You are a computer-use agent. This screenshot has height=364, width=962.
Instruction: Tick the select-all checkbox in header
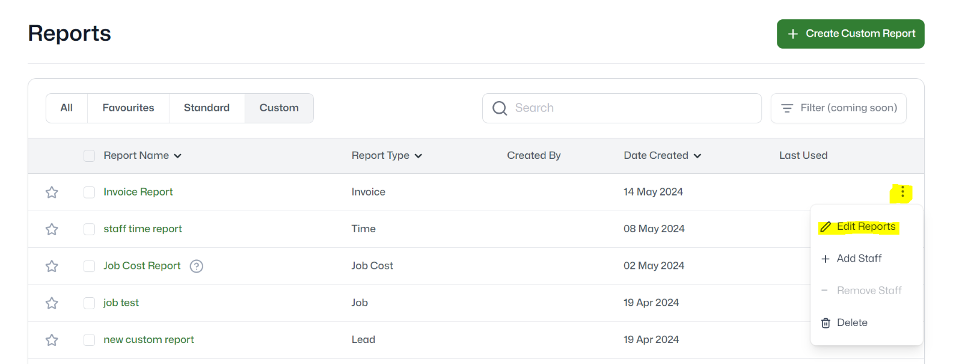point(89,156)
